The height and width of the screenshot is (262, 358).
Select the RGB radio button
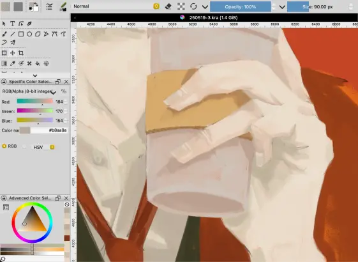pos(4,146)
